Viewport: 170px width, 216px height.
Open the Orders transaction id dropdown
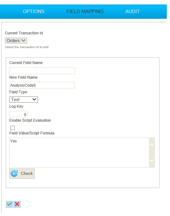pos(16,41)
